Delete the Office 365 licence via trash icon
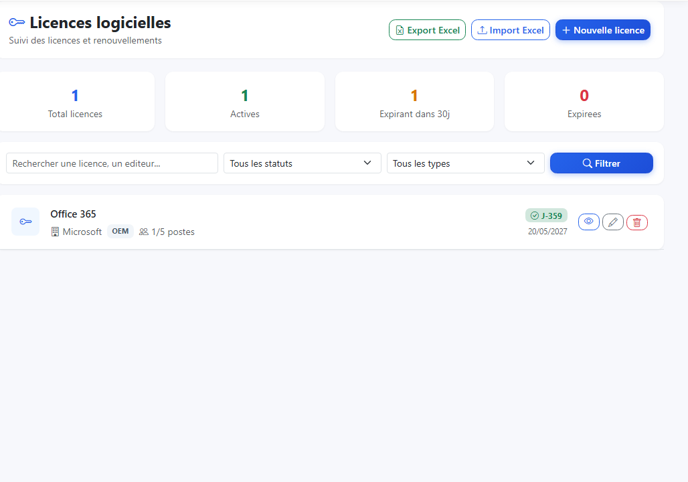 pyautogui.click(x=637, y=222)
